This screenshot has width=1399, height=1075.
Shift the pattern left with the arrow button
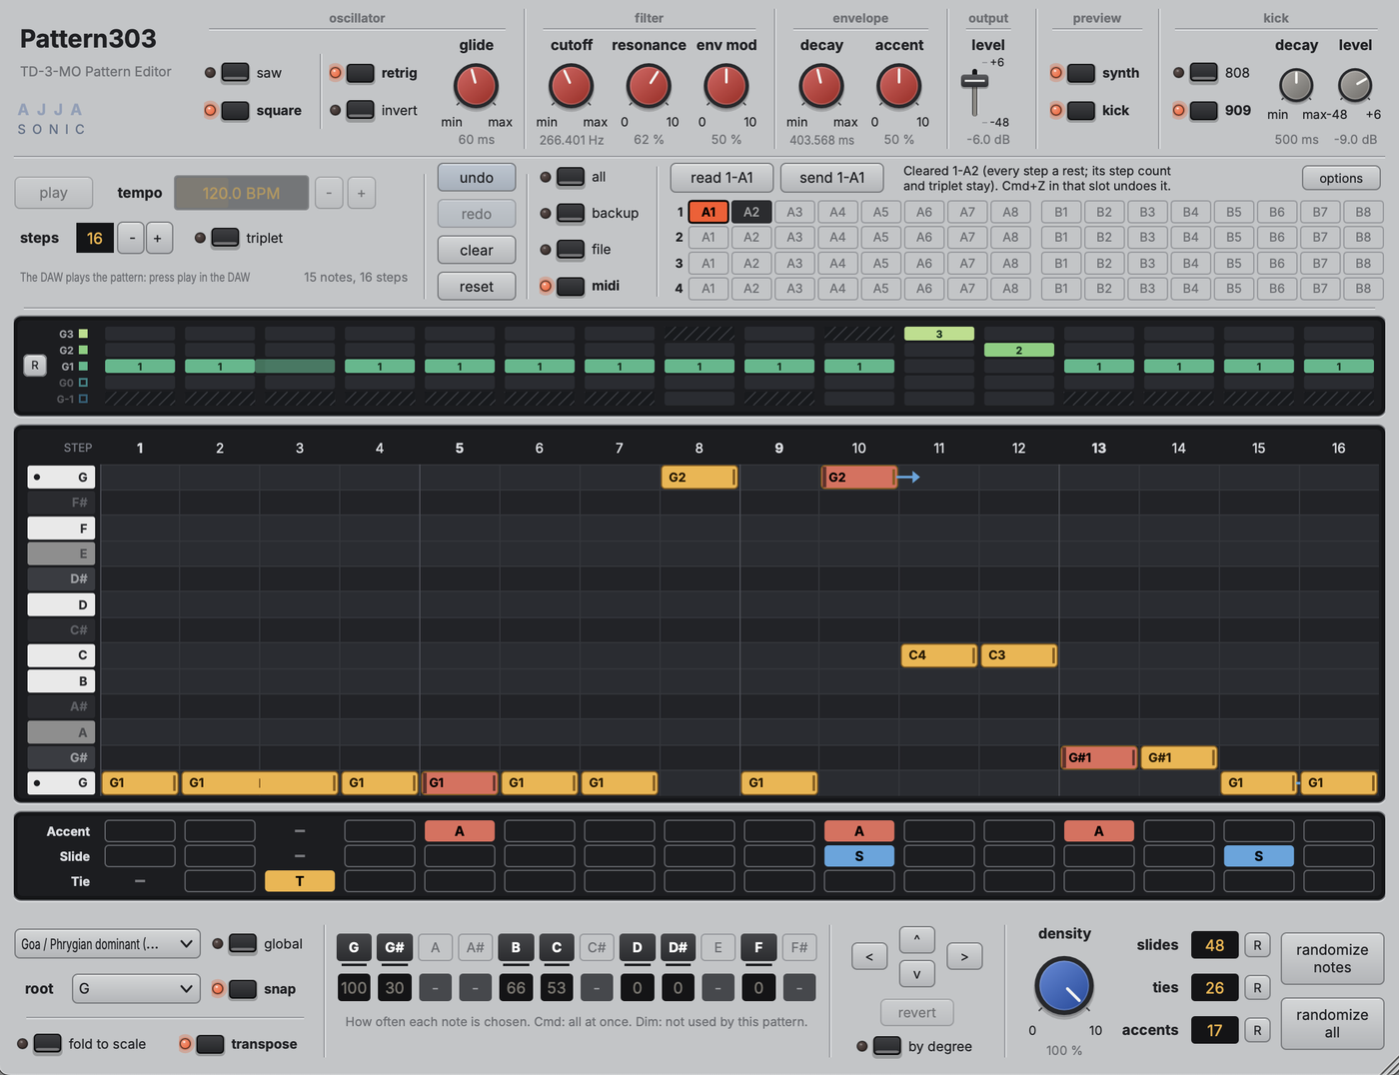869,957
